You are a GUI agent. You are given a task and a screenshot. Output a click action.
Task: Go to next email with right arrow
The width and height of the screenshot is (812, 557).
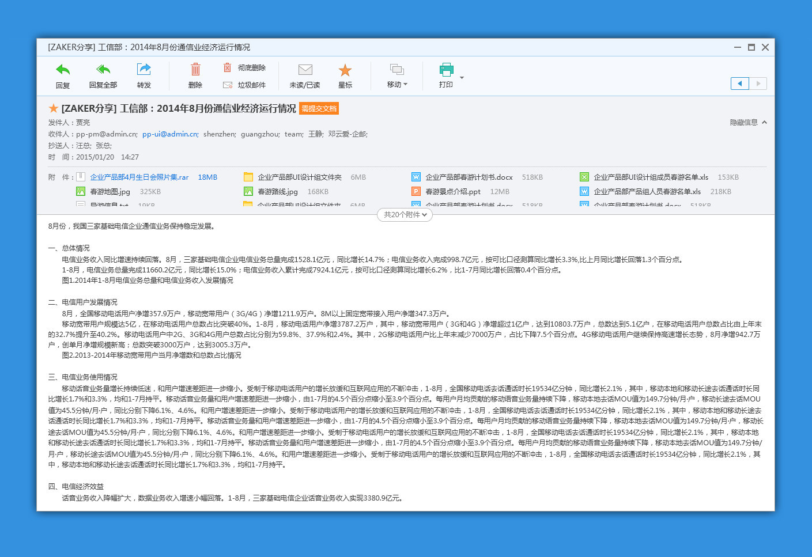[758, 84]
